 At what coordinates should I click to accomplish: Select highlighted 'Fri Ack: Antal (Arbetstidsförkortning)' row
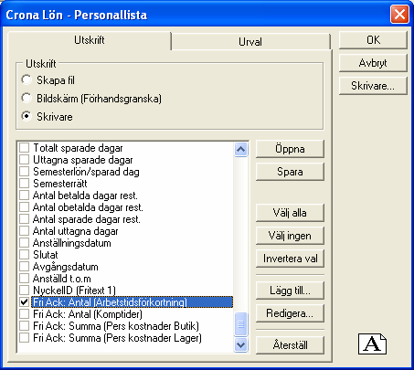132,302
